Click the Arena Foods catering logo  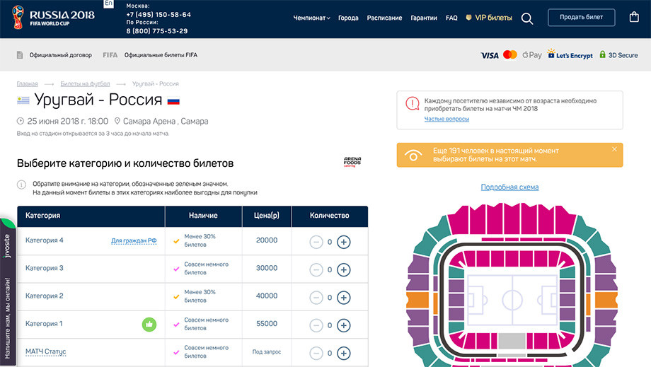click(x=352, y=162)
